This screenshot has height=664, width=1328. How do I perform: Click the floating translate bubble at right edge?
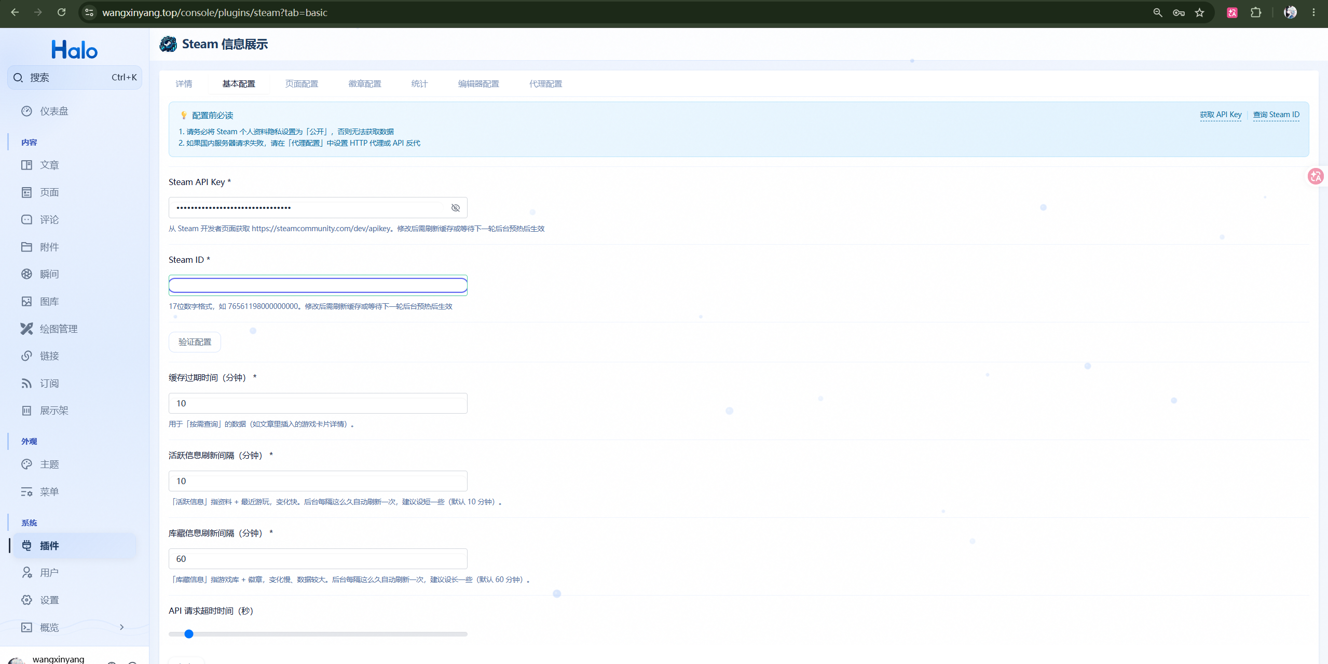(x=1316, y=177)
